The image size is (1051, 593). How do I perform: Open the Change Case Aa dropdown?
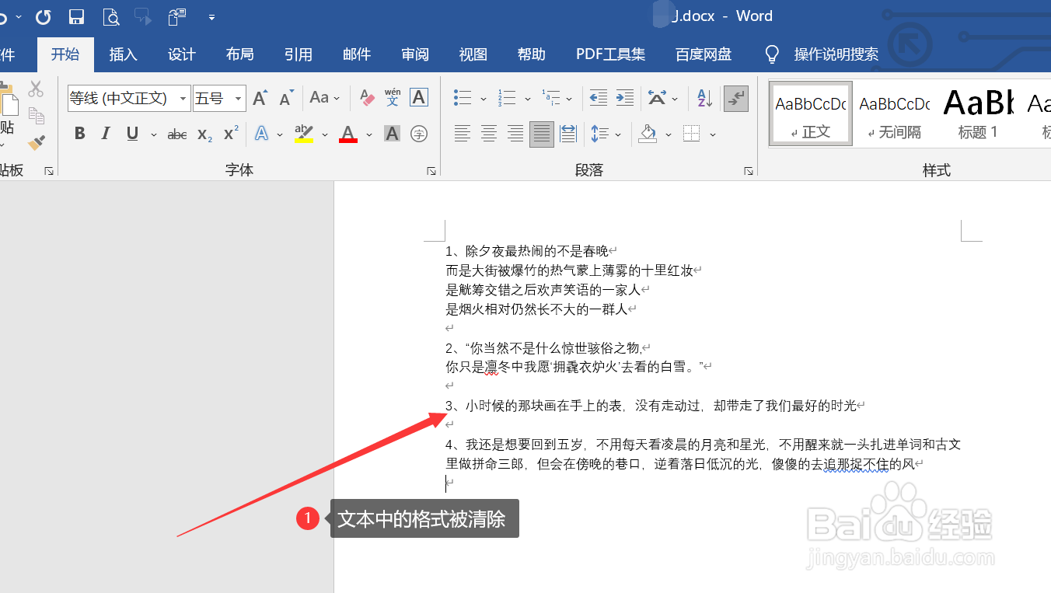pos(325,98)
